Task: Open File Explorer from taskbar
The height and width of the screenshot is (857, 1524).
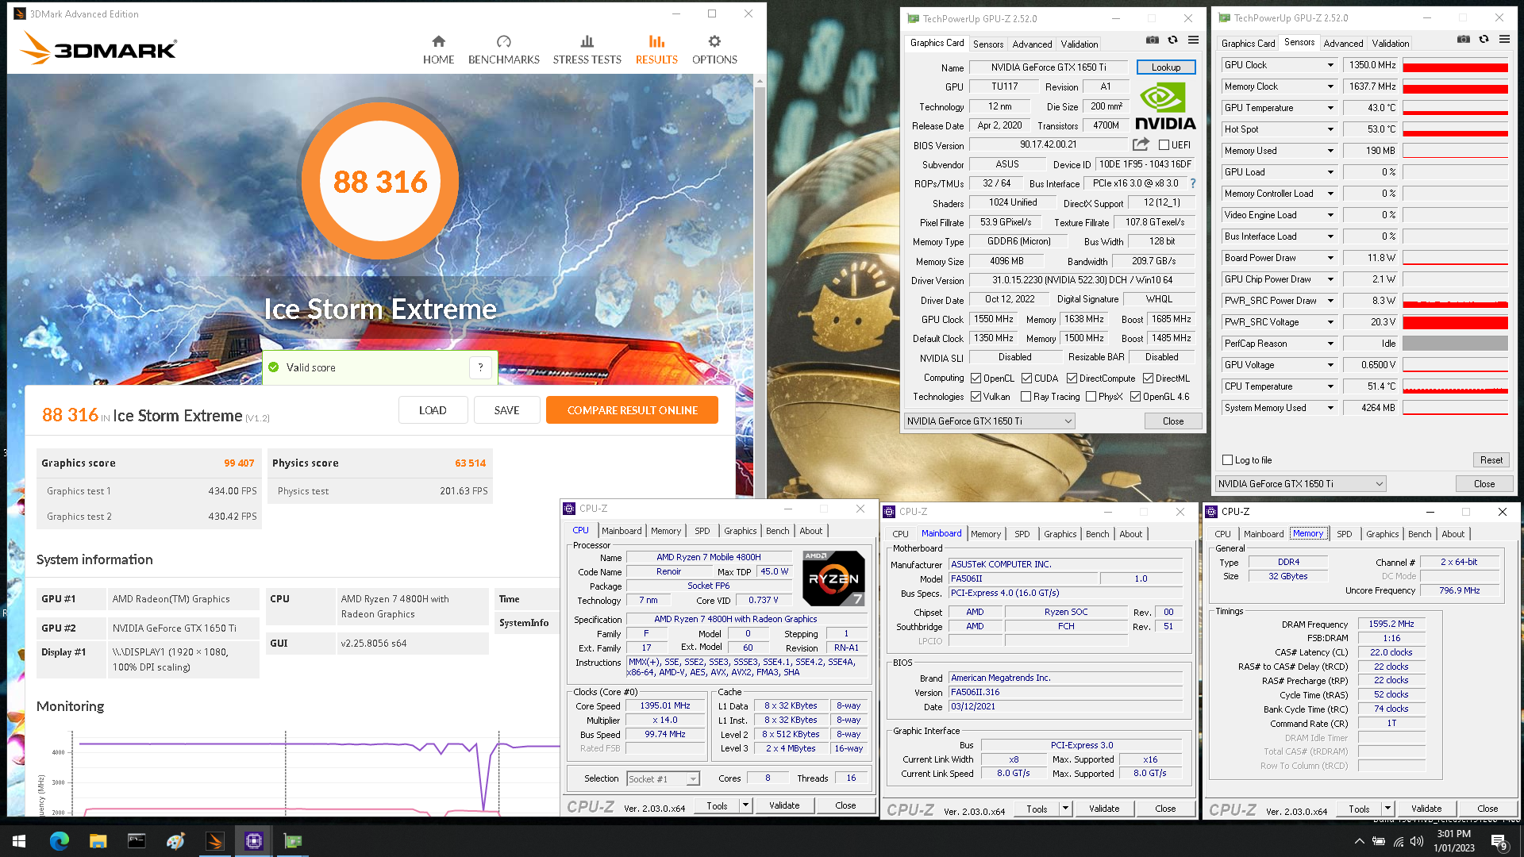Action: [98, 841]
